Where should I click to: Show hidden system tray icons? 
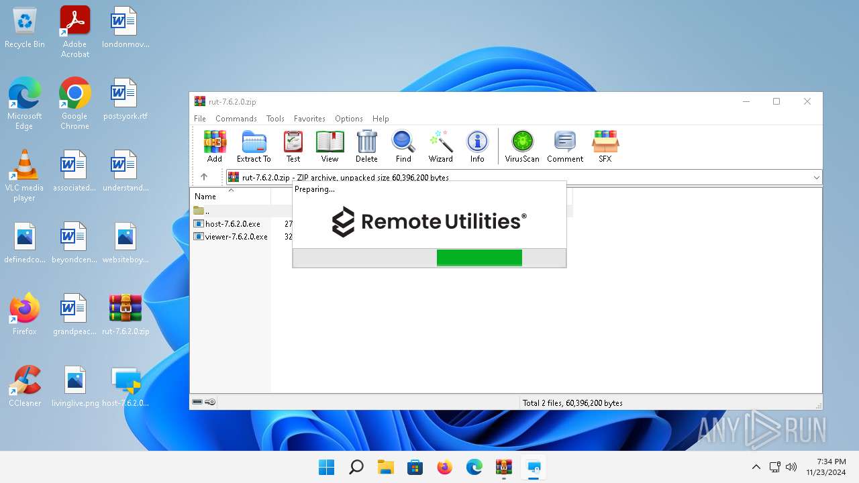(756, 467)
